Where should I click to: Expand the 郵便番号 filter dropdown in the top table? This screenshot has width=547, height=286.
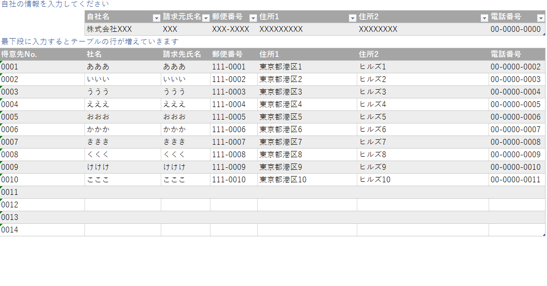[x=253, y=18]
